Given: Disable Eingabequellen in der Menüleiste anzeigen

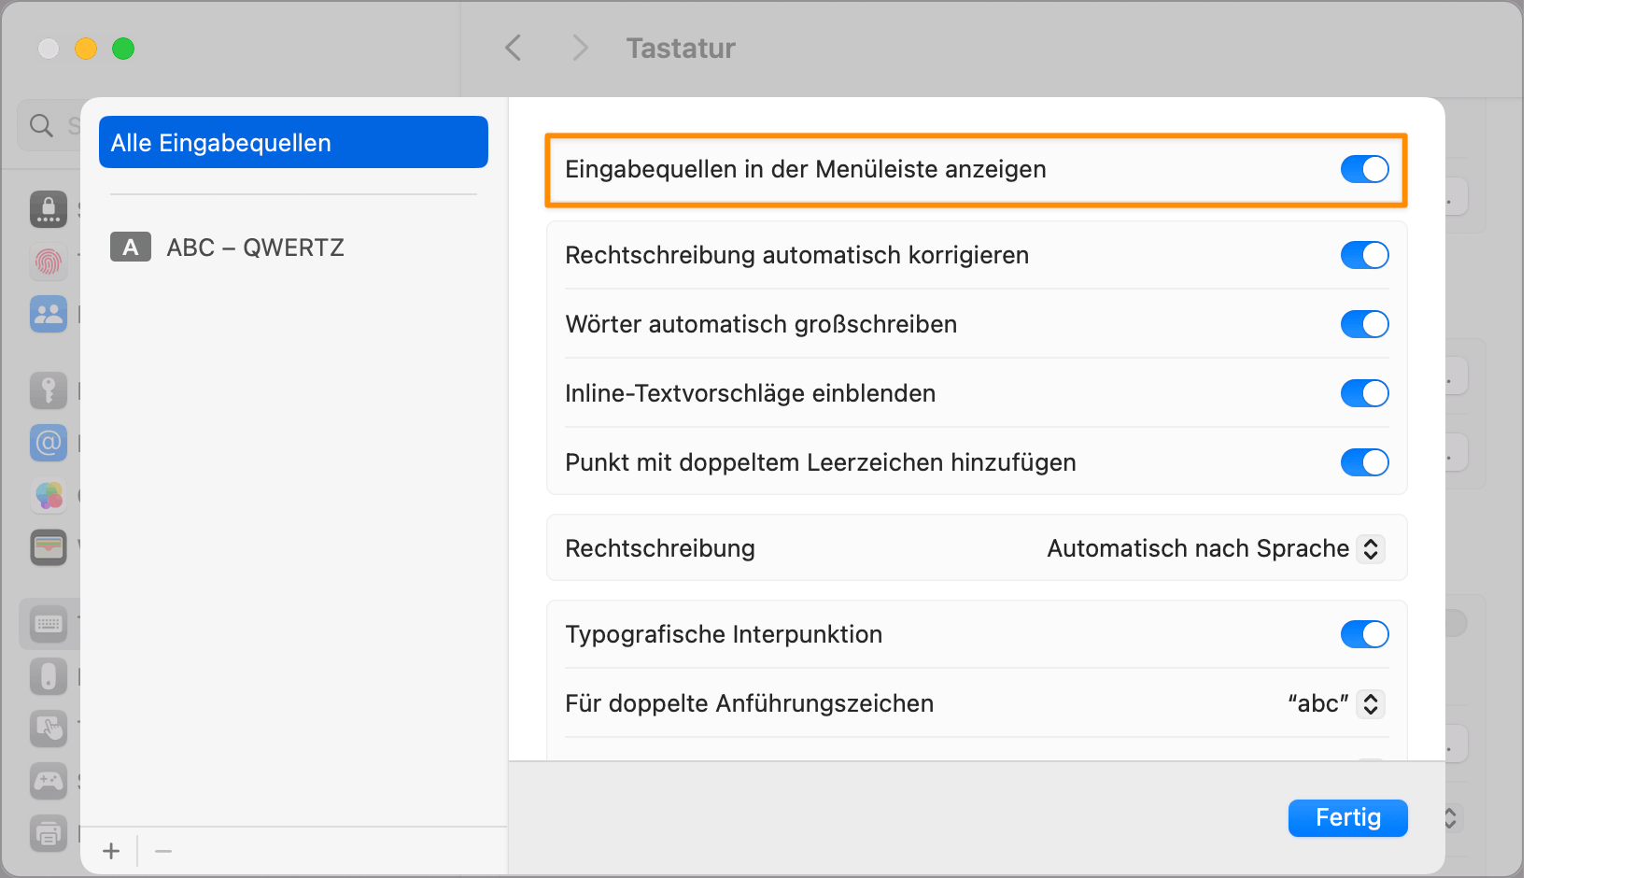Looking at the screenshot, I should click(x=1364, y=169).
